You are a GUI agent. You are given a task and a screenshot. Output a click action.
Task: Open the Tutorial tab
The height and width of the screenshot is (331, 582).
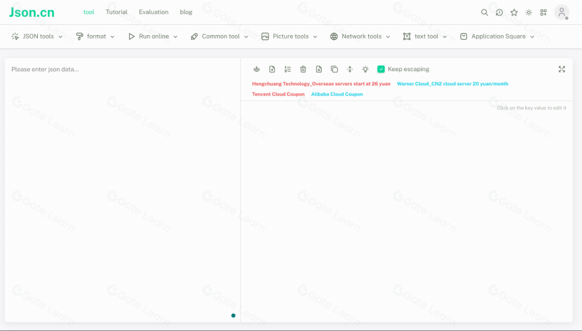(116, 12)
